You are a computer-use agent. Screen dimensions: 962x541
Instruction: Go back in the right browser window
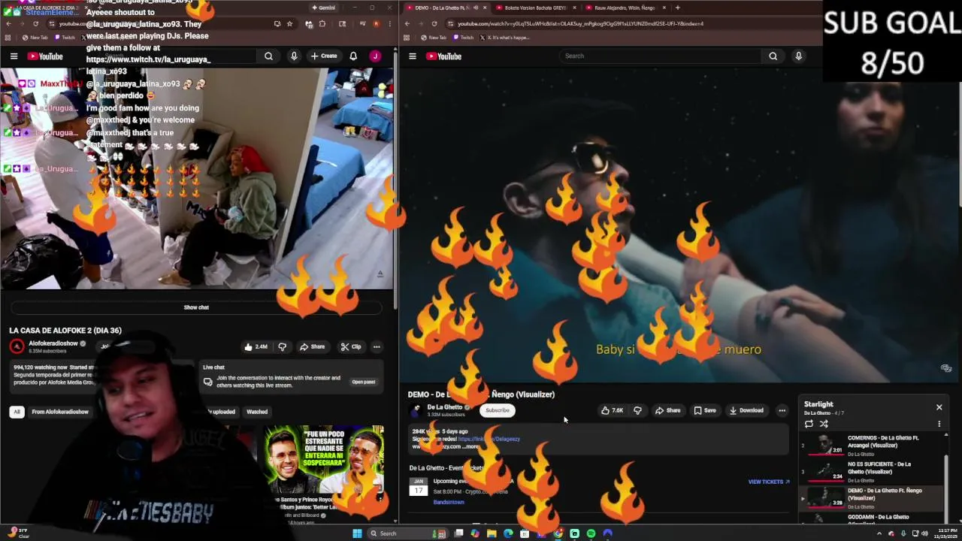click(407, 23)
